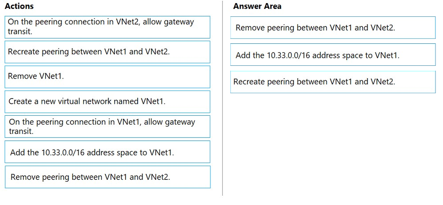Image resolution: width=443 pixels, height=205 pixels.
Task: Select 'On the peering connection in VNet2' action
Action: [x=107, y=27]
